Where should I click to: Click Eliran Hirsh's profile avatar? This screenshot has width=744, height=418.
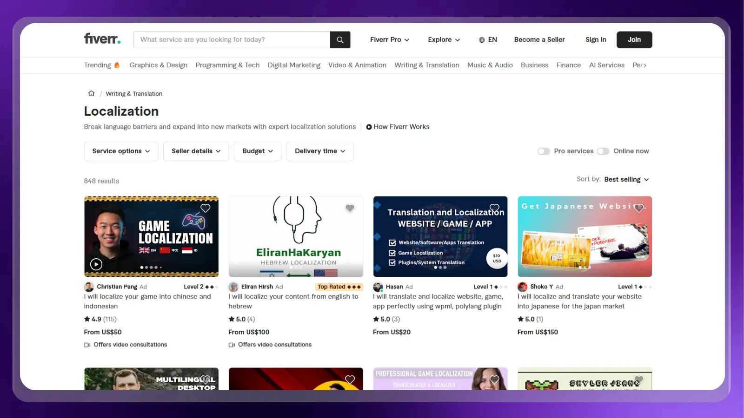point(233,287)
